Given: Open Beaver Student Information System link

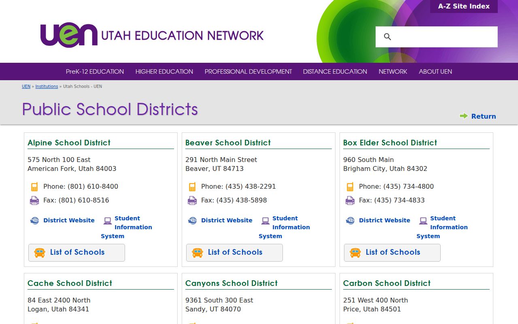Looking at the screenshot, I should pyautogui.click(x=284, y=227).
